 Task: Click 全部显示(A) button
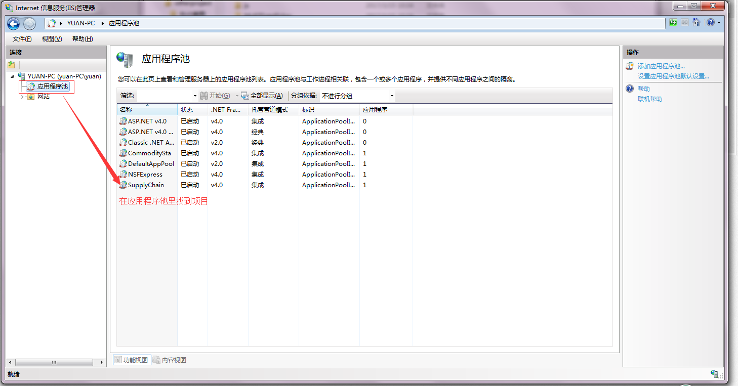pos(262,96)
